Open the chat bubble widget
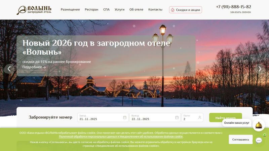The width and height of the screenshot is (269, 151). click(259, 140)
